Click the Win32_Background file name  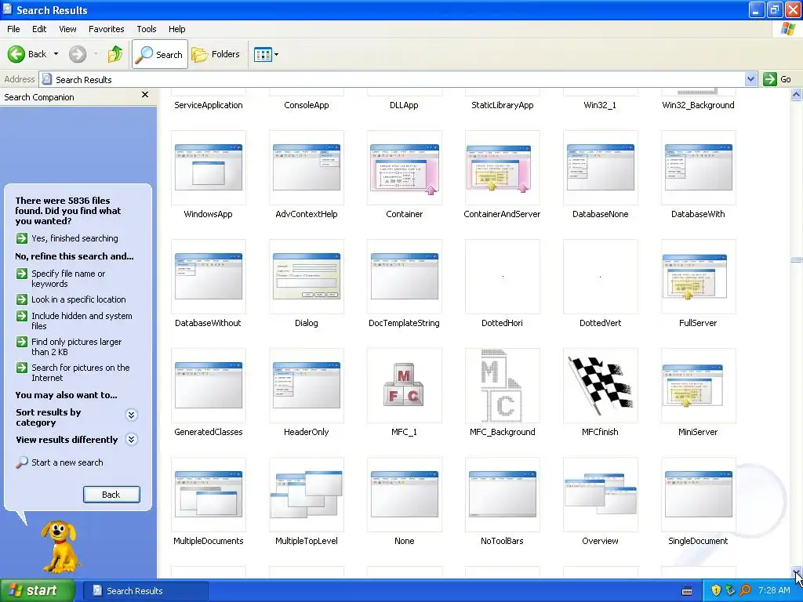point(698,105)
